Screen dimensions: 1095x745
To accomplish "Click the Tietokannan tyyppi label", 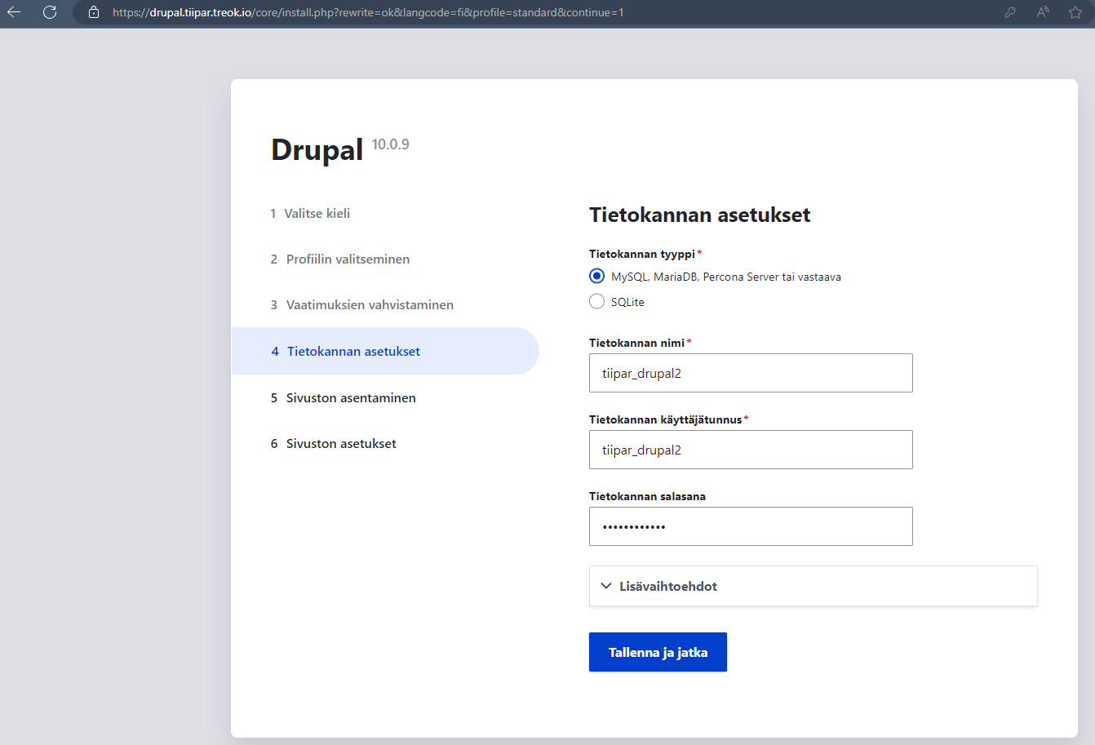I will [642, 254].
